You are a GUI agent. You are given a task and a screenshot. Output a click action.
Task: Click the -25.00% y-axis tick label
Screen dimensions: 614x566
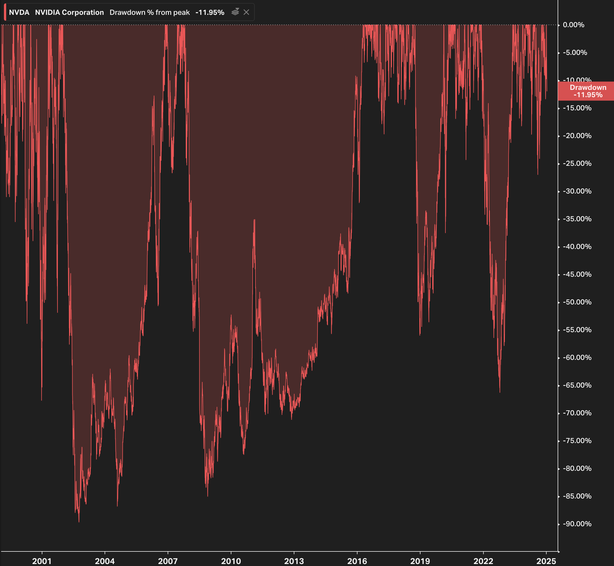[577, 163]
